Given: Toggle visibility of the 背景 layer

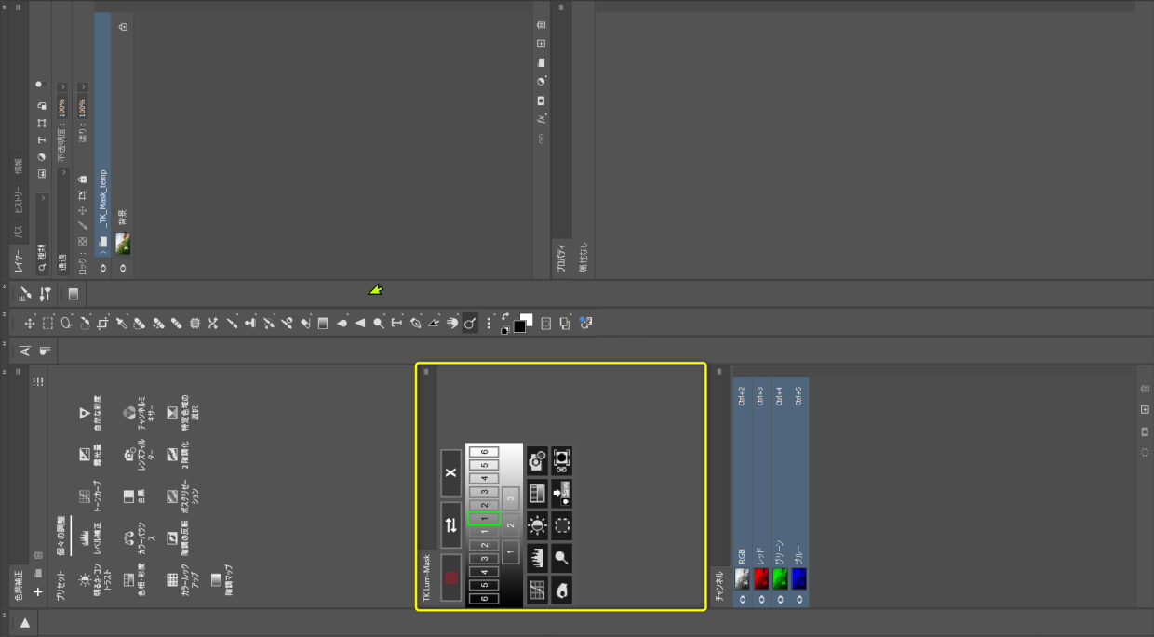Looking at the screenshot, I should tap(122, 268).
